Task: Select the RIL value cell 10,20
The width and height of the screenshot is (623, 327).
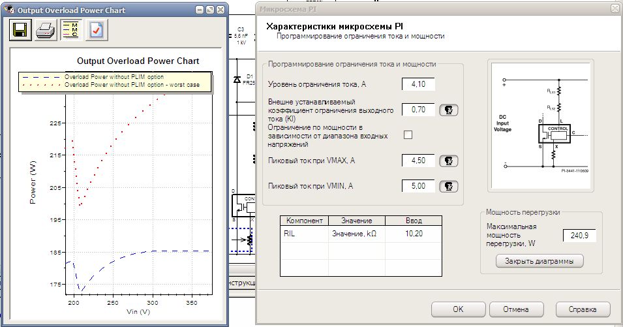Action: (414, 233)
